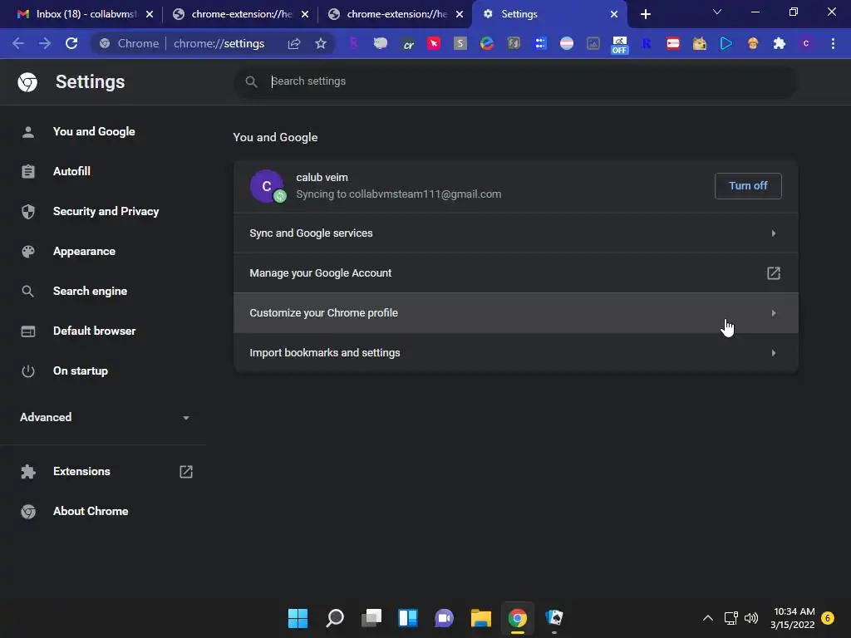Screen dimensions: 851x638
Task: Click the share page icon in address bar
Action: tap(293, 43)
